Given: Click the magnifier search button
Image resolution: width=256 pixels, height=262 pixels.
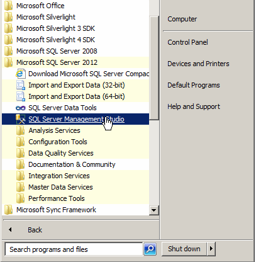Looking at the screenshot, I should pos(150,249).
